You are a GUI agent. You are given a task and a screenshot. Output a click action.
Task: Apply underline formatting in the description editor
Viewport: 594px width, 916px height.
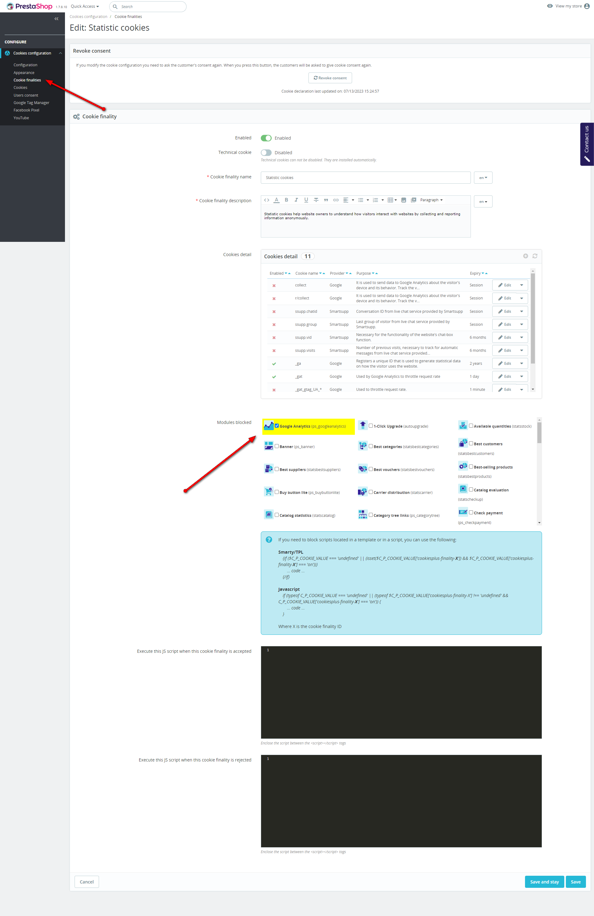tap(306, 200)
